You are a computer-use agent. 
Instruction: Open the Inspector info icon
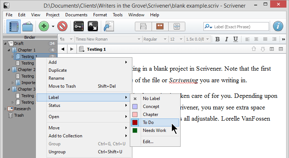tap(278, 26)
